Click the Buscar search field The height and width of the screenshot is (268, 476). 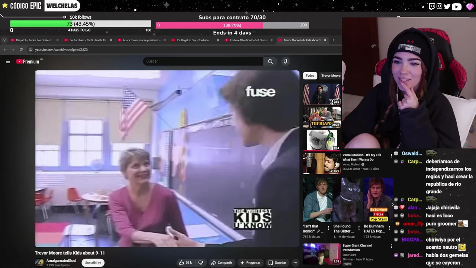click(x=203, y=61)
